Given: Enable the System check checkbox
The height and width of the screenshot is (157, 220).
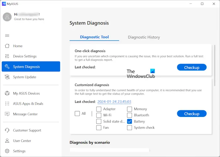Looking at the screenshot, I should (x=129, y=128).
